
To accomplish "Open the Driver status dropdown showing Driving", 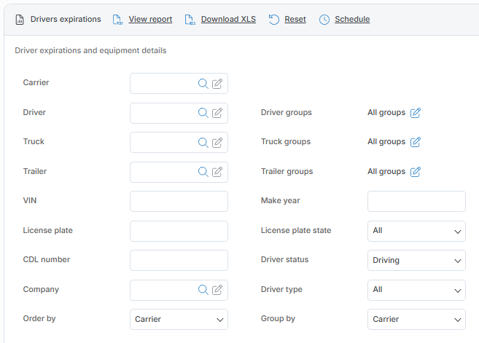I will click(x=416, y=260).
